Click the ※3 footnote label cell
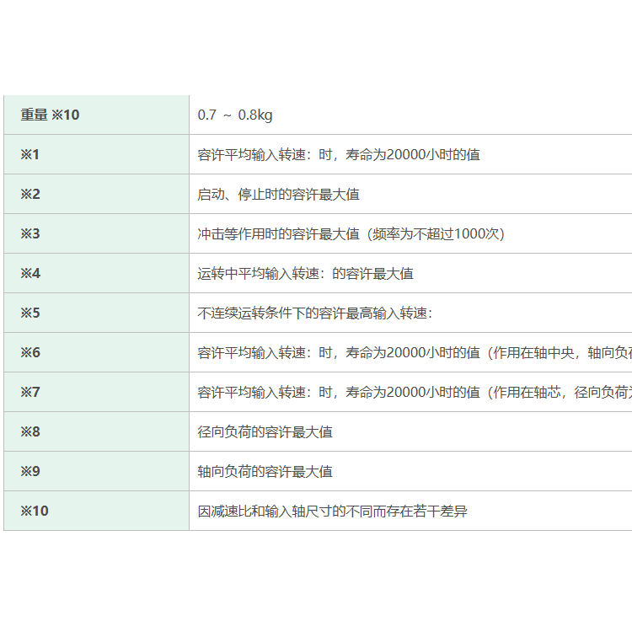Screen dimensions: 632x632 pos(30,233)
